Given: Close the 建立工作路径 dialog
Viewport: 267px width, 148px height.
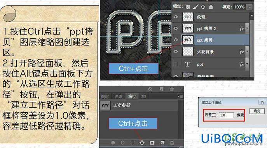Looking at the screenshot, I should (262, 102).
